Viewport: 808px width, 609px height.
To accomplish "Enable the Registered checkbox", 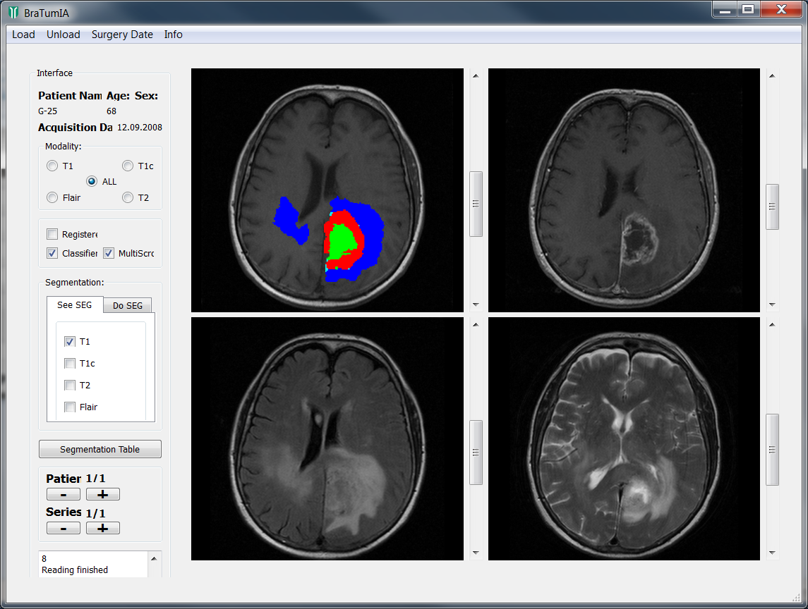I will 52,234.
